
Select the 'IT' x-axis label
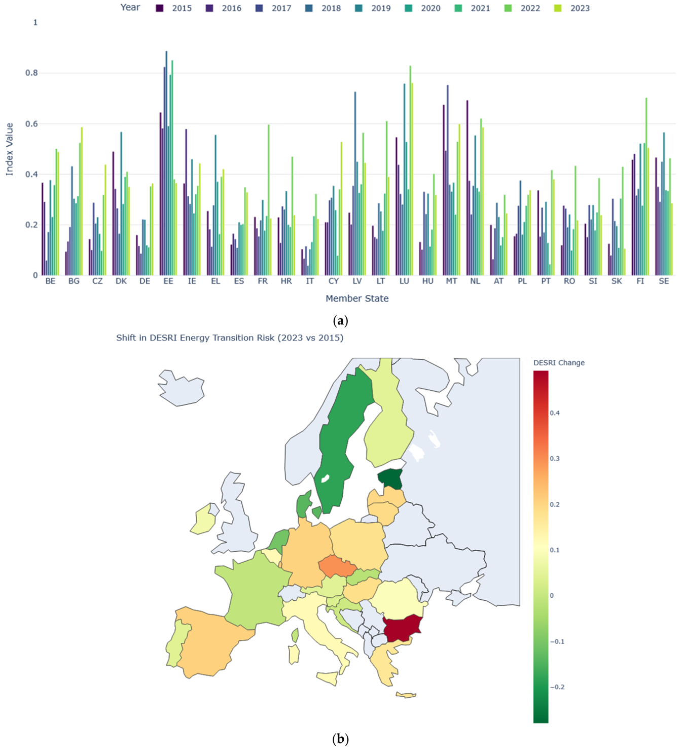[310, 281]
